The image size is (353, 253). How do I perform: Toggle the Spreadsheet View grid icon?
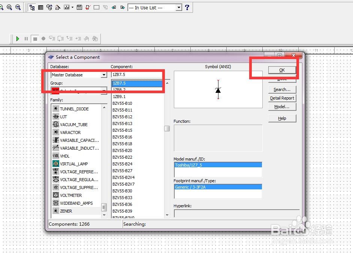tap(40, 7)
